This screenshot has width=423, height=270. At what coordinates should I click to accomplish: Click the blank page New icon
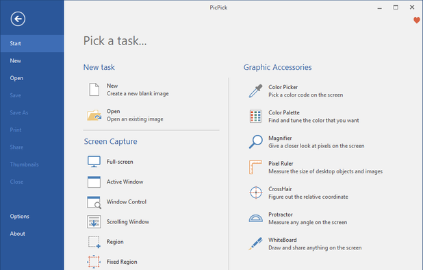[x=94, y=90]
